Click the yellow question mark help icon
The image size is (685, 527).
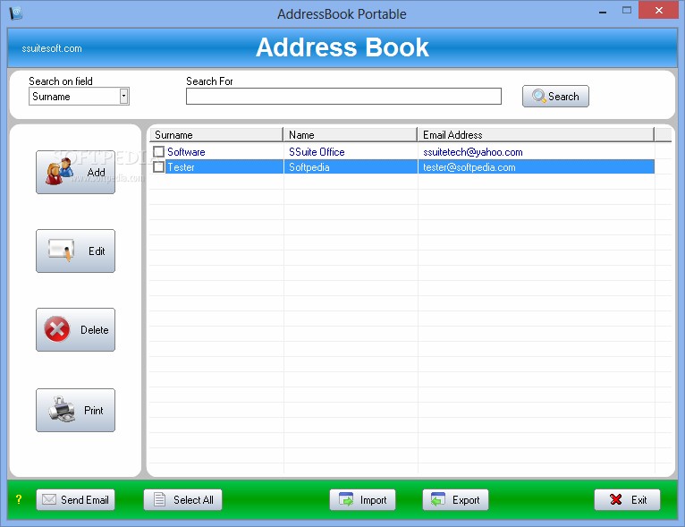[19, 499]
